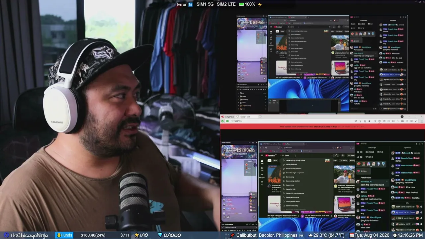The height and width of the screenshot is (239, 425).
Task: Choose suggestion 'dance hotdog mickey mouse' in AnyDesk window
Action: (x=295, y=161)
